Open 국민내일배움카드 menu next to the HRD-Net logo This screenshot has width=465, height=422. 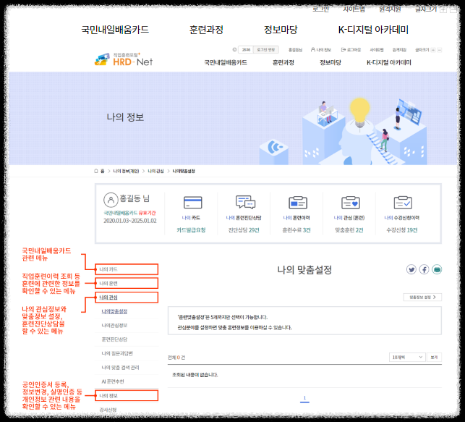[226, 62]
